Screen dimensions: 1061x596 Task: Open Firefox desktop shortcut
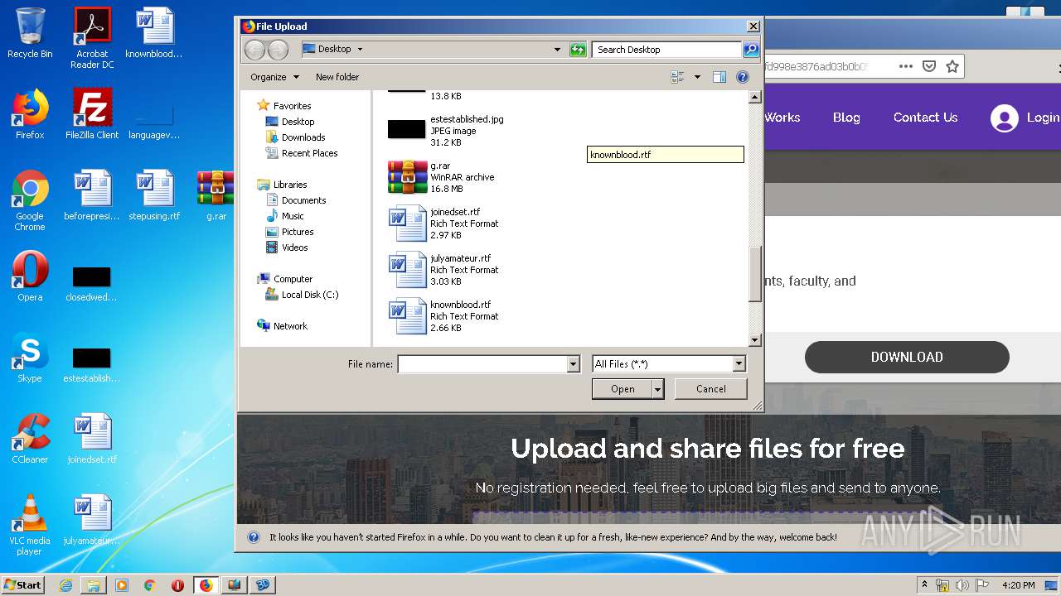point(30,114)
